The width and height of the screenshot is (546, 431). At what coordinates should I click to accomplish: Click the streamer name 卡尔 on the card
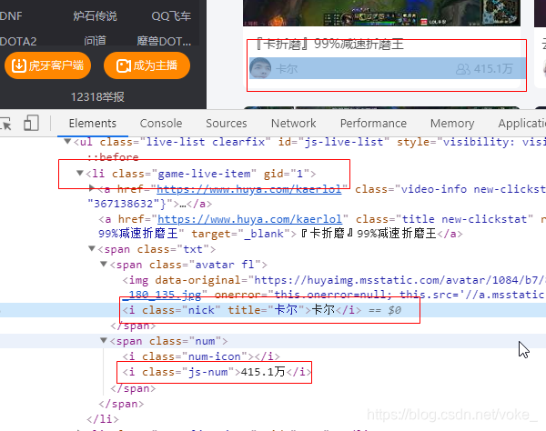click(287, 69)
